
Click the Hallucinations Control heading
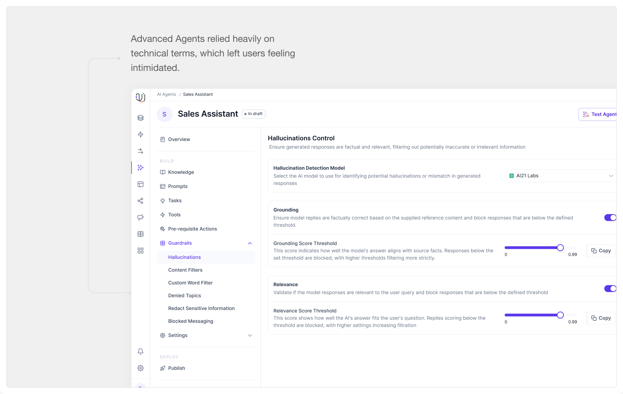pos(301,138)
